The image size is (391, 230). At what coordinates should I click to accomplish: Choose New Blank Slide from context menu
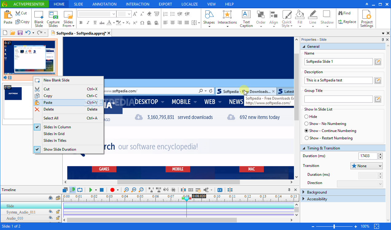click(68, 80)
